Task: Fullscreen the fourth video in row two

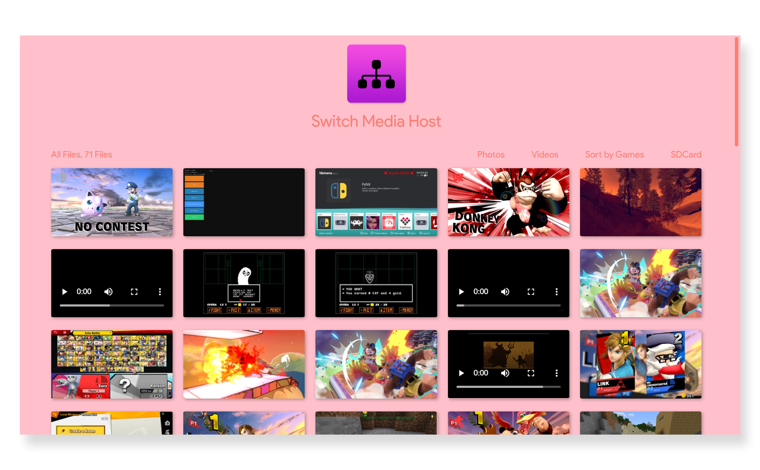Action: (531, 292)
